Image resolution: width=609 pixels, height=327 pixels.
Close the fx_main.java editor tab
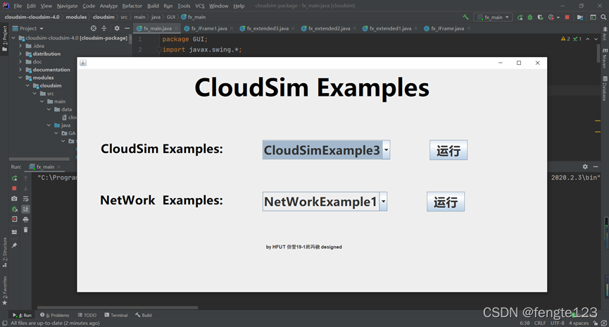click(x=176, y=28)
